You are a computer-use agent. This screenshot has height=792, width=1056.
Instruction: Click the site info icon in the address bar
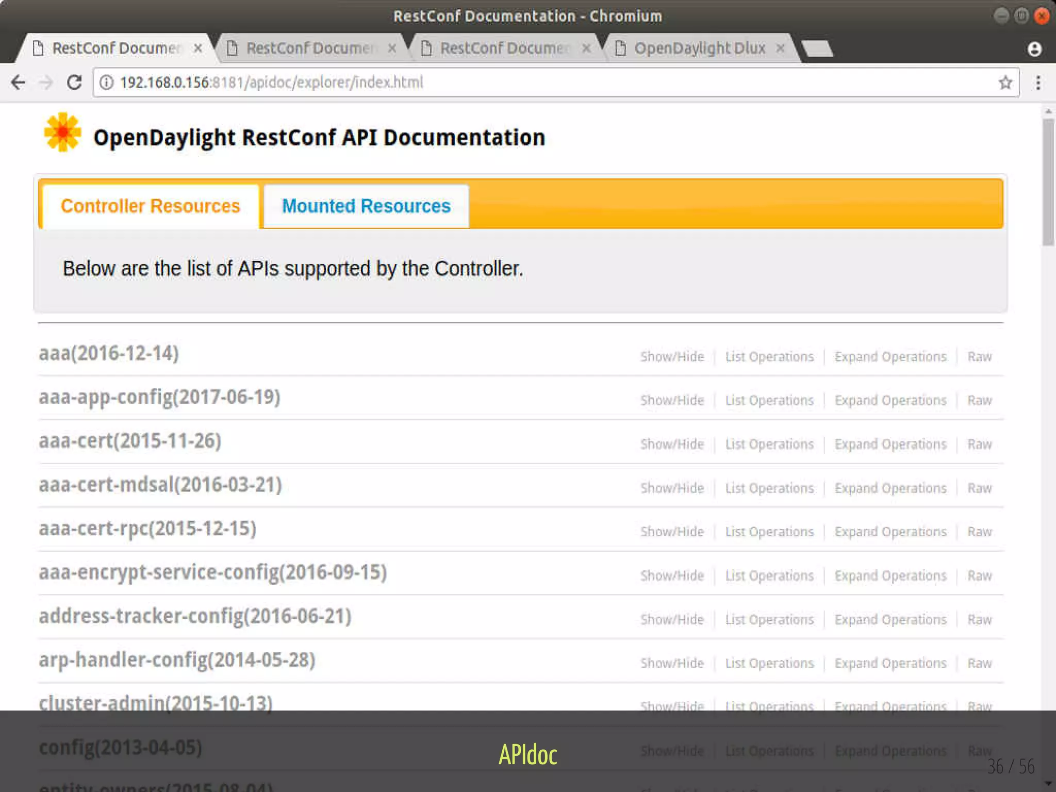tap(106, 82)
